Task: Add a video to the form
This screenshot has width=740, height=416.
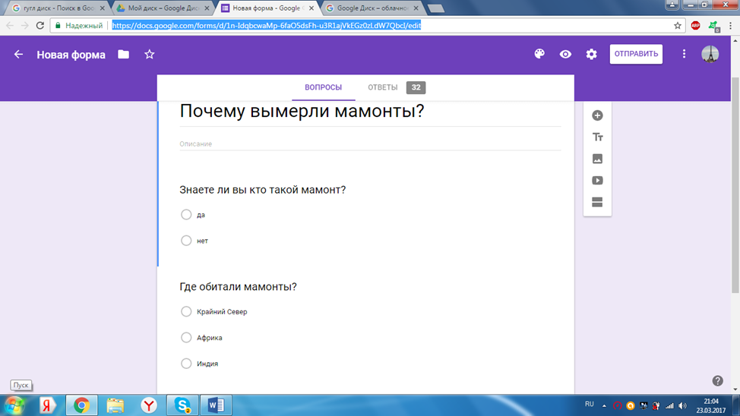Action: [x=597, y=181]
